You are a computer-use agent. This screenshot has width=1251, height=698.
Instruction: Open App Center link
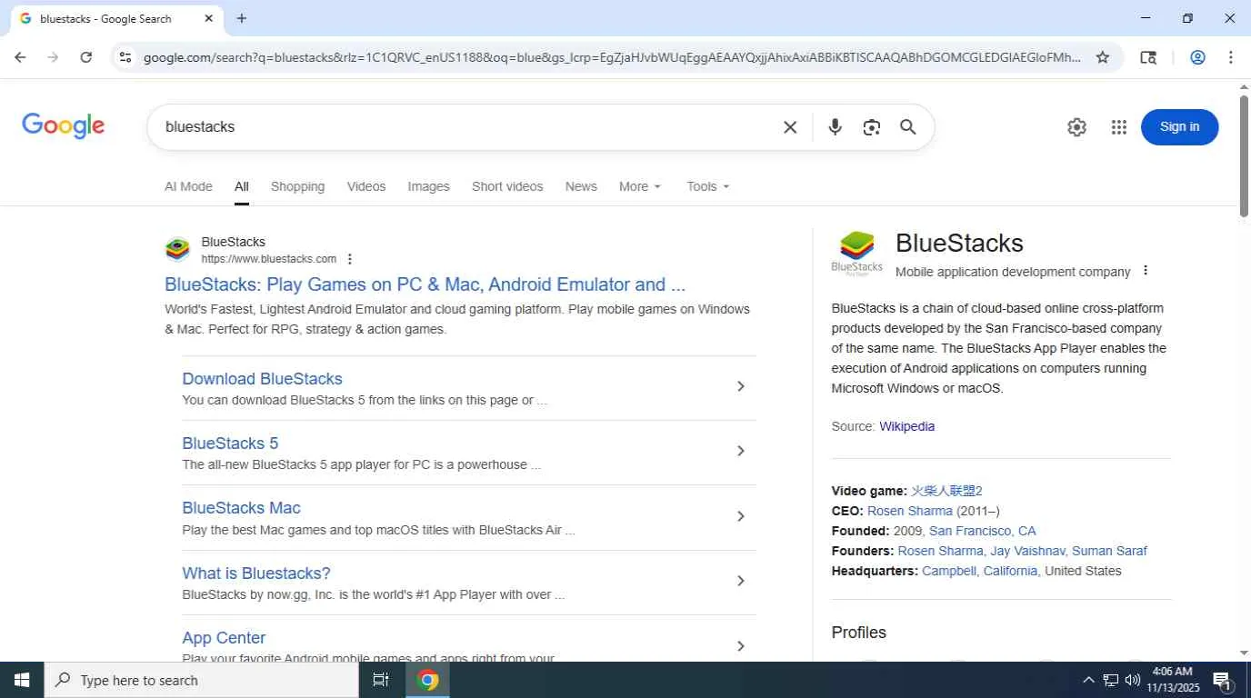coord(224,638)
